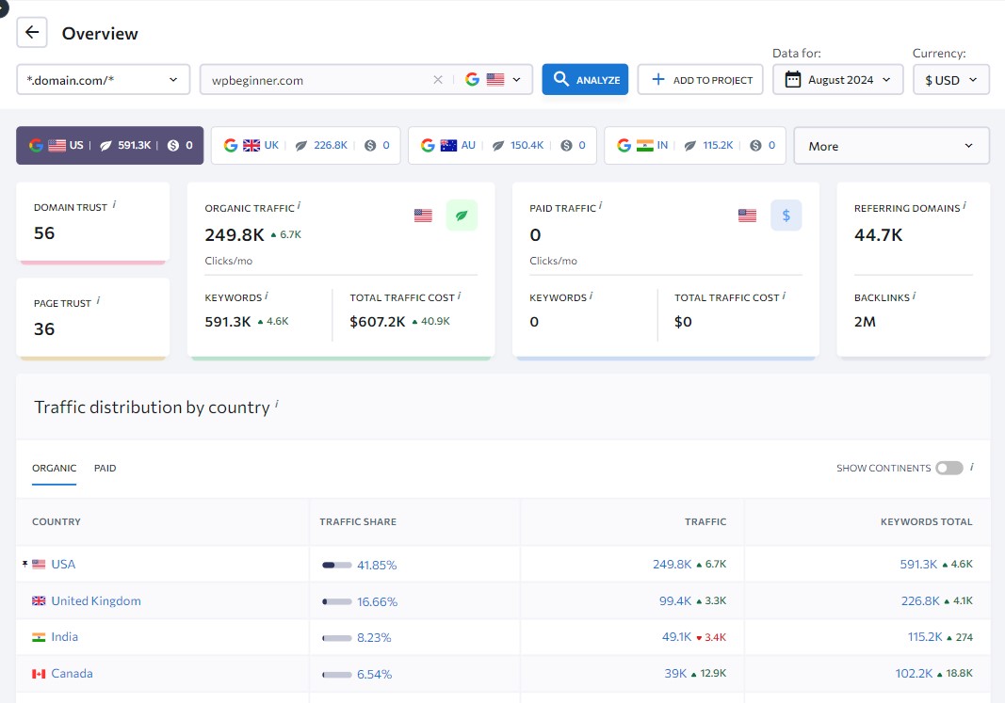Click info icon next to Backlinks

point(914,296)
